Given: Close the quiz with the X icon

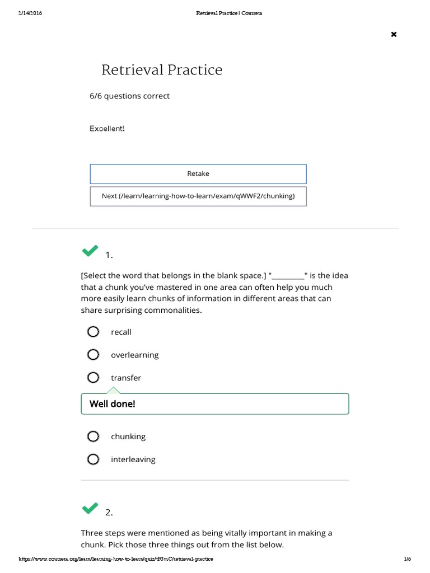Looking at the screenshot, I should coord(394,35).
